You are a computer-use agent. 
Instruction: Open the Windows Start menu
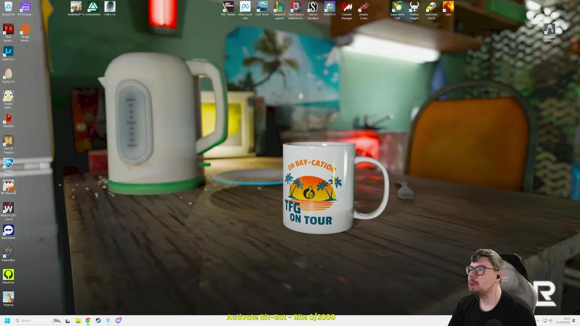[7, 321]
